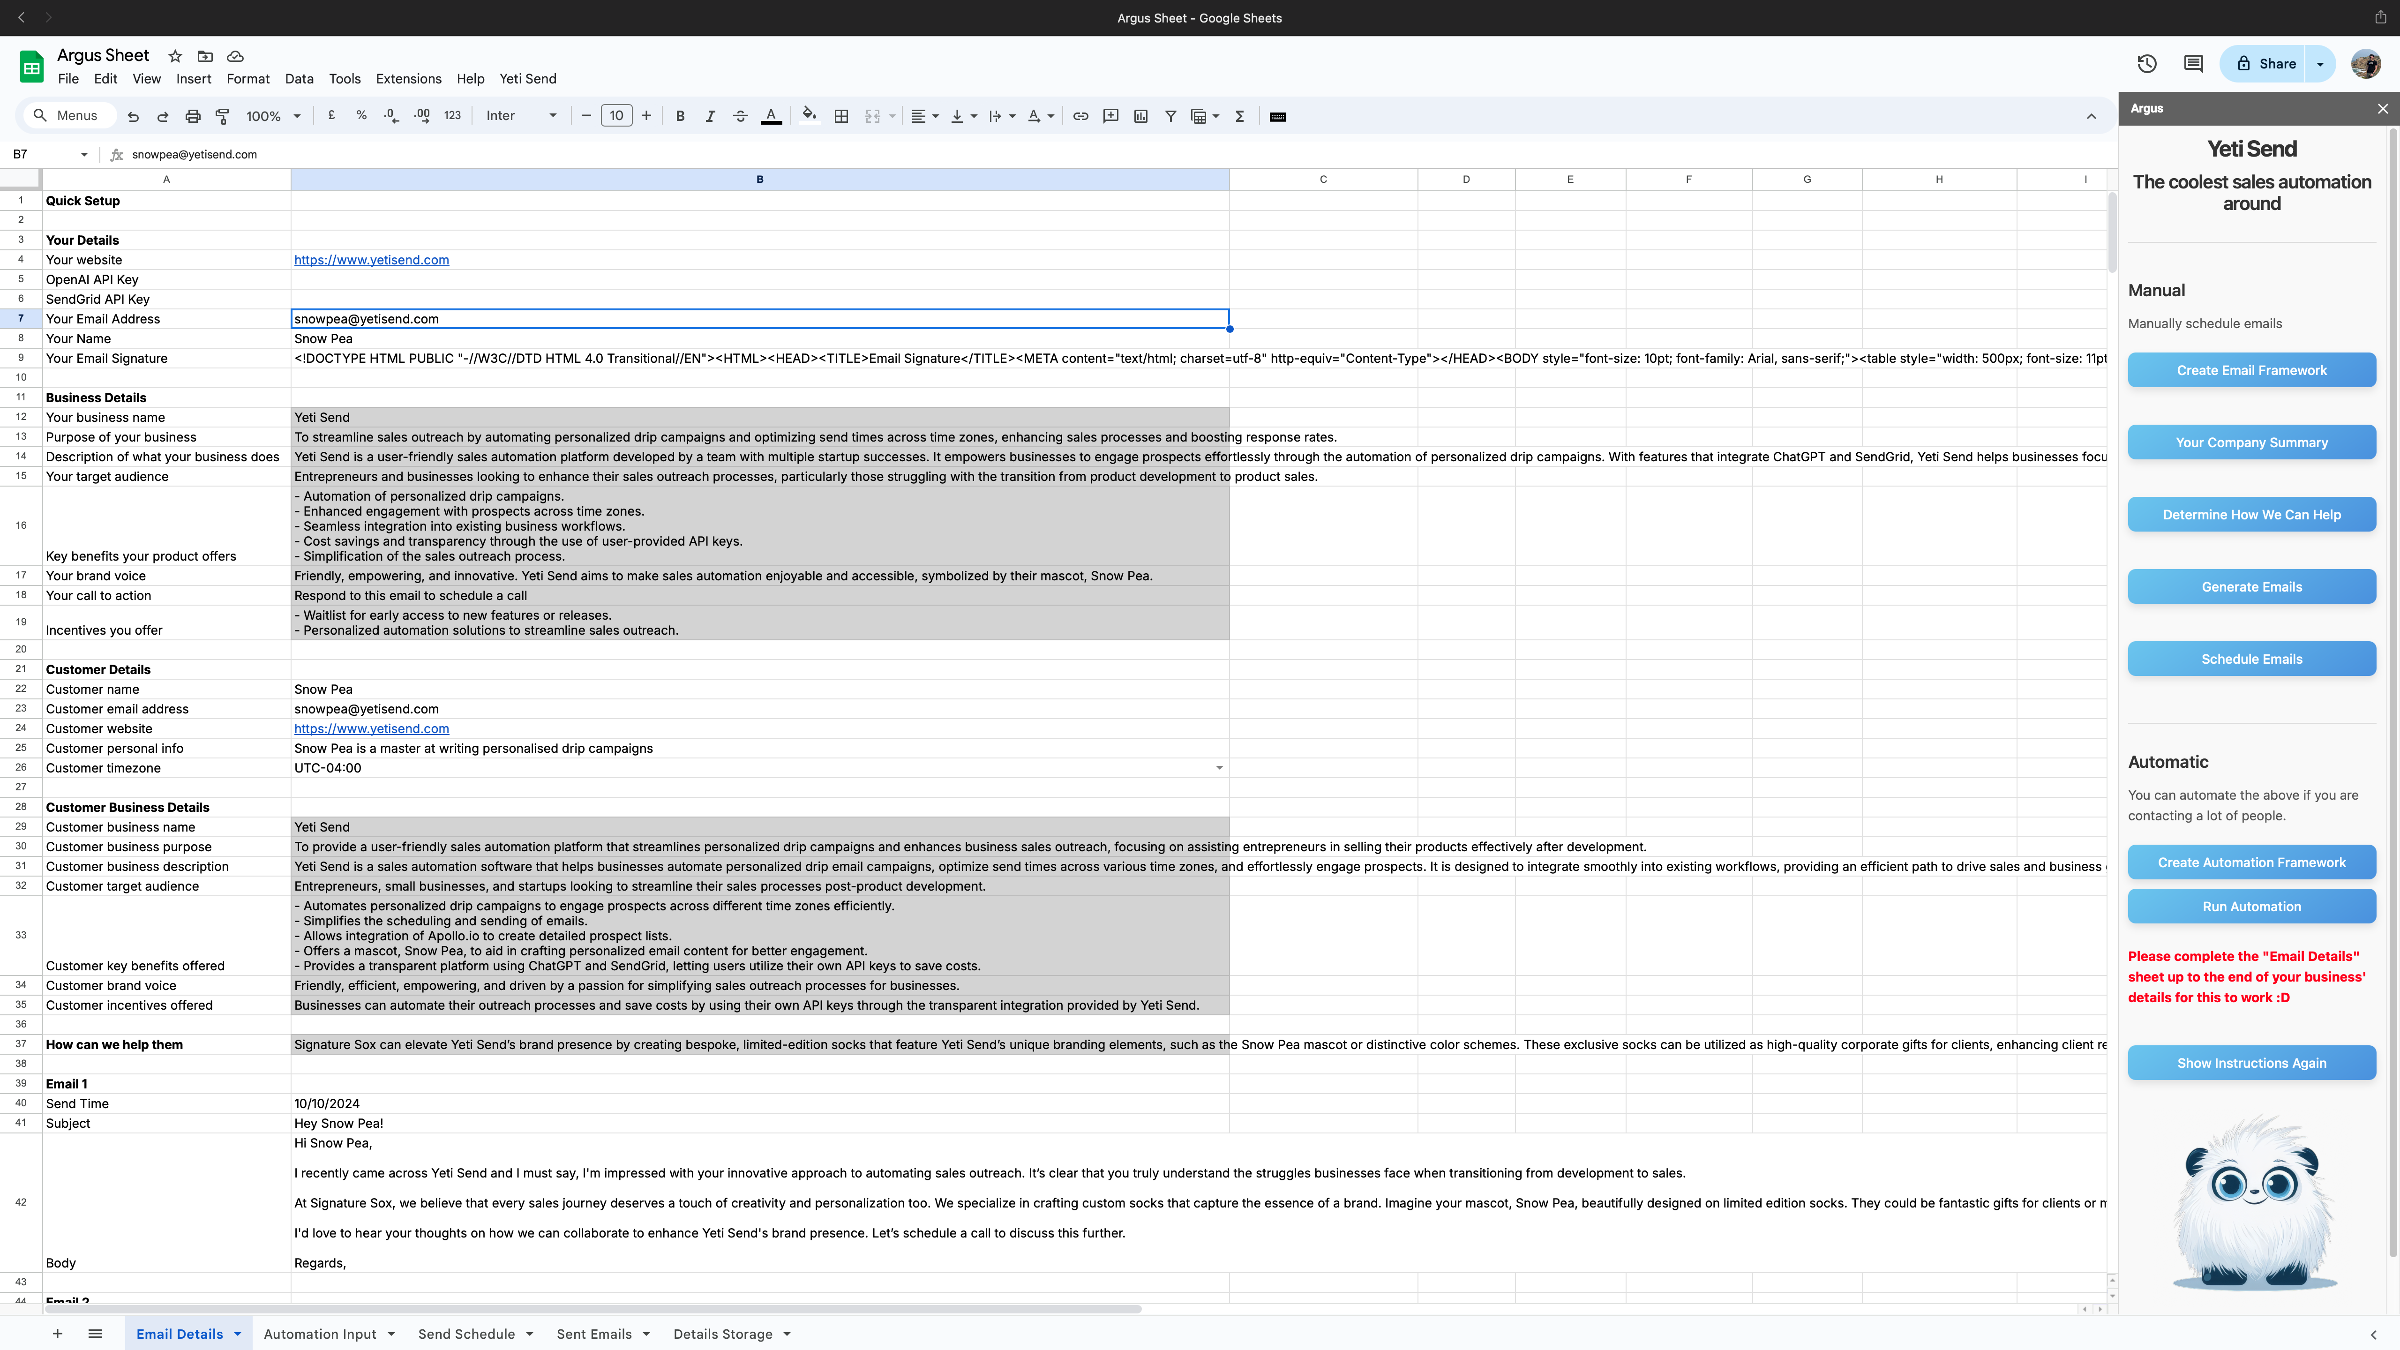The image size is (2400, 1350).
Task: Click the insert chart icon
Action: click(x=1140, y=116)
